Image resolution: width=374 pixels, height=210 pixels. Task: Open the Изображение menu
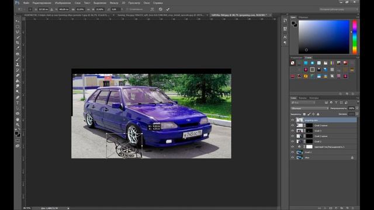click(x=63, y=3)
